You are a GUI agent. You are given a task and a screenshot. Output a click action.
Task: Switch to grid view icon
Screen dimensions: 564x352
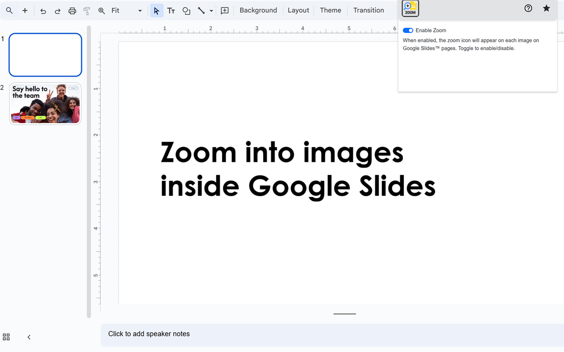(x=6, y=337)
